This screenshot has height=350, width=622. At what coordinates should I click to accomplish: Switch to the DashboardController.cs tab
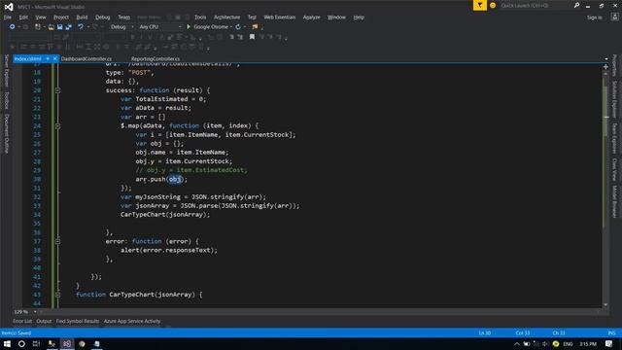86,58
